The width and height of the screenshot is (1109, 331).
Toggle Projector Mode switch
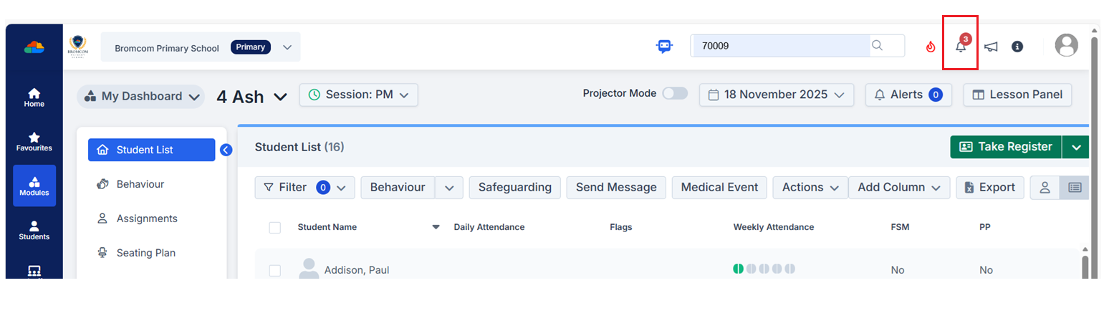(x=674, y=94)
